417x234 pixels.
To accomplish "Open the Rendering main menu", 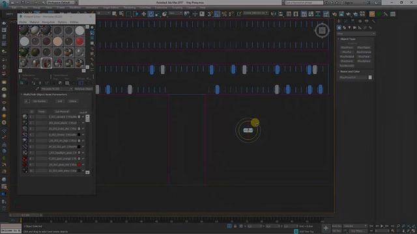I will click(130, 8).
